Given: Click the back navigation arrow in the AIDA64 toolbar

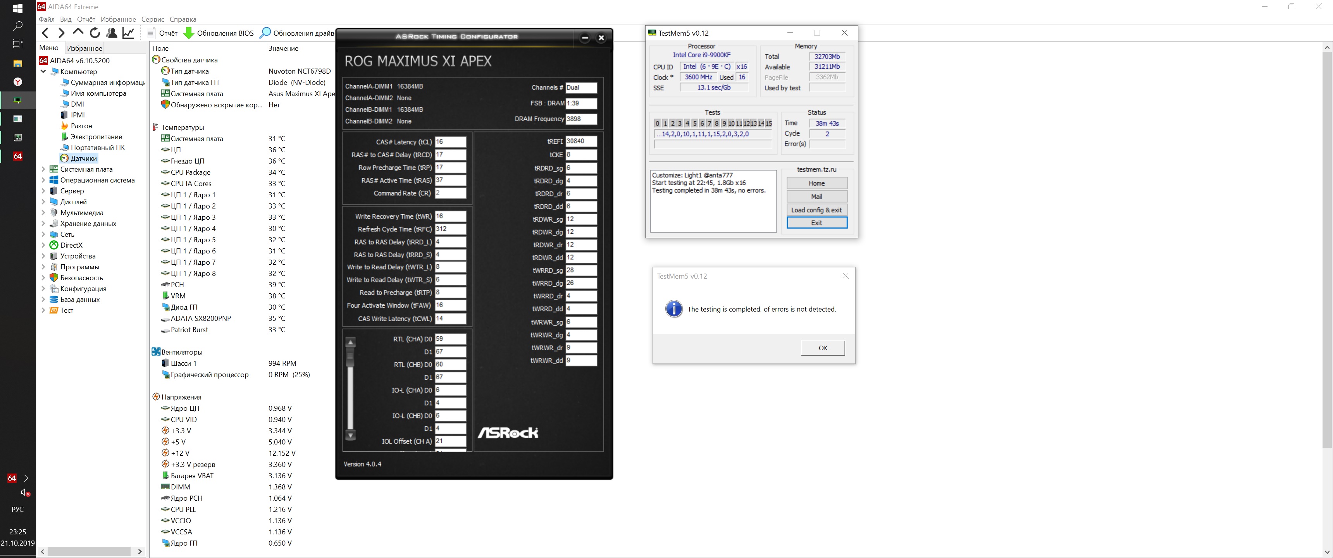Looking at the screenshot, I should (x=45, y=33).
